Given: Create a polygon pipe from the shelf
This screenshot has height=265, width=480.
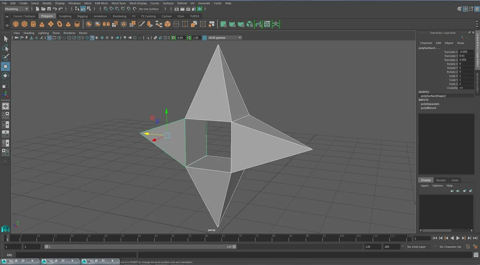Looking at the screenshot, I should [77, 24].
